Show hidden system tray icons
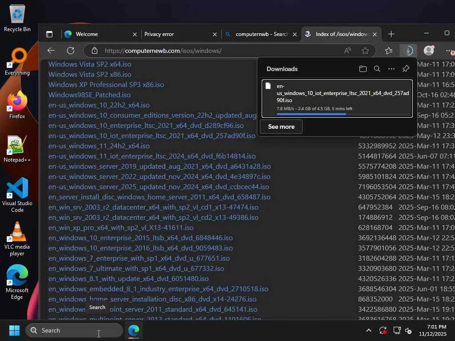Image resolution: width=455 pixels, height=341 pixels. coord(368,330)
